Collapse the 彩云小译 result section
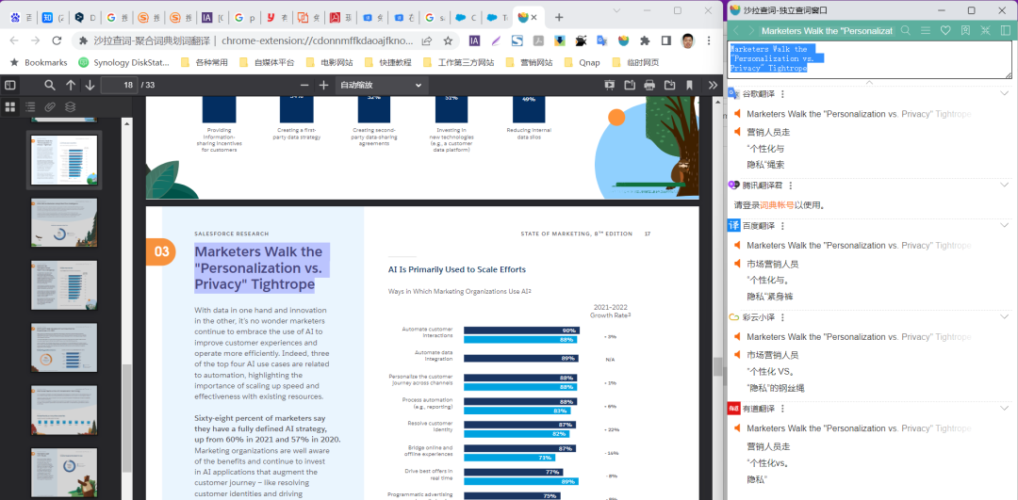The image size is (1018, 500). (x=1005, y=316)
